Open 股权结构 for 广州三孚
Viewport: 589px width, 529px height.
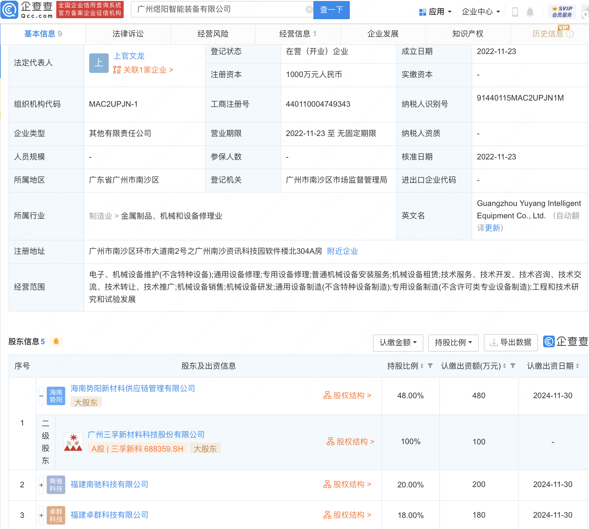[x=350, y=442]
